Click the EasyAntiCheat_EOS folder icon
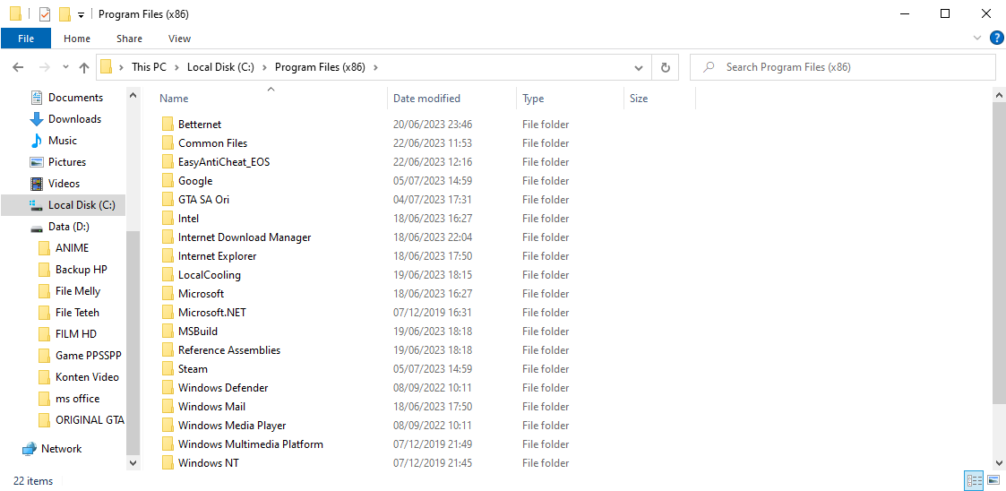The height and width of the screenshot is (491, 1006). tap(168, 162)
